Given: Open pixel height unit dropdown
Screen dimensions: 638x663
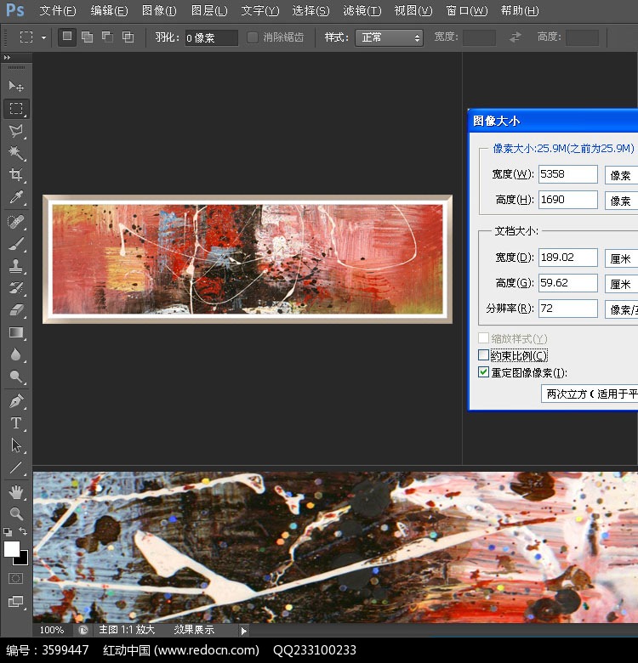Looking at the screenshot, I should pos(621,201).
